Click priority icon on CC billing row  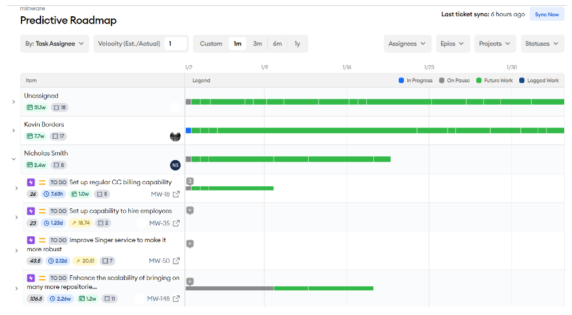tap(42, 182)
